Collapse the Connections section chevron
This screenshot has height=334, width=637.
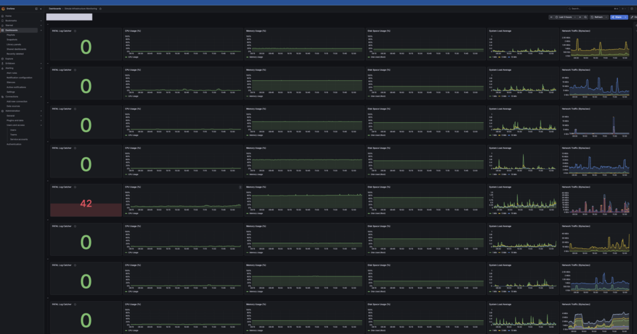coord(41,96)
